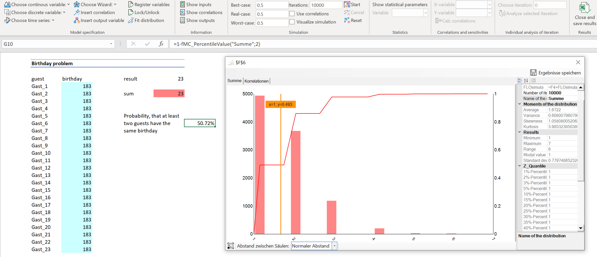Click the Show inputs icon

pyautogui.click(x=182, y=4)
